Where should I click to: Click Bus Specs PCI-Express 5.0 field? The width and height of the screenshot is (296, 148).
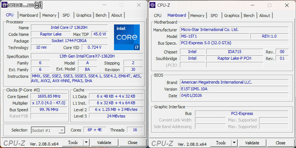[x=234, y=43]
